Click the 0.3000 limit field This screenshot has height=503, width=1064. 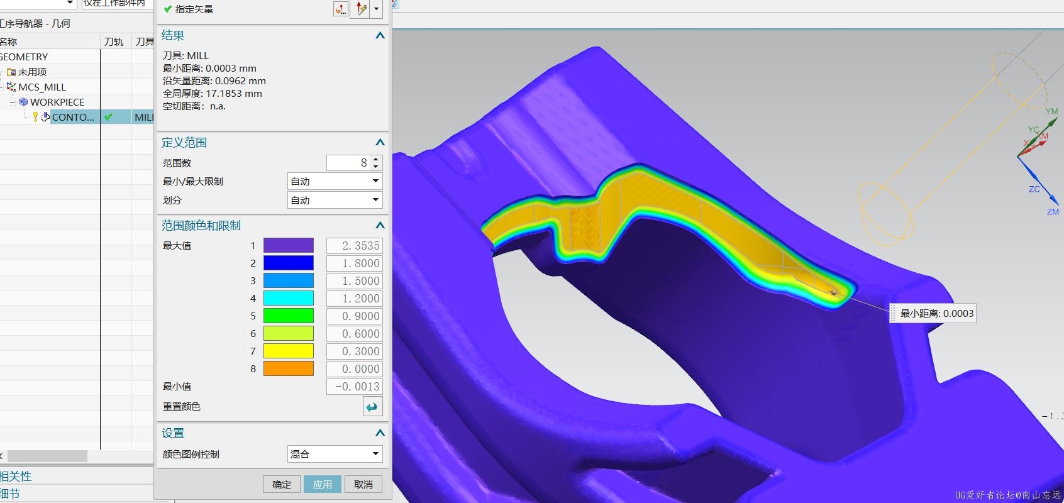355,351
